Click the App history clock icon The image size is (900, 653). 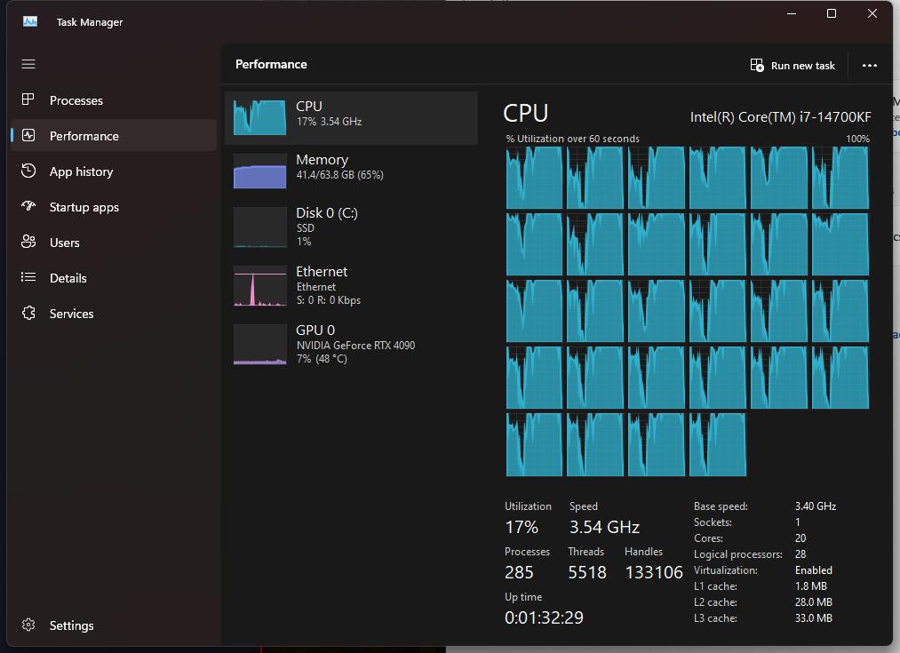28,171
